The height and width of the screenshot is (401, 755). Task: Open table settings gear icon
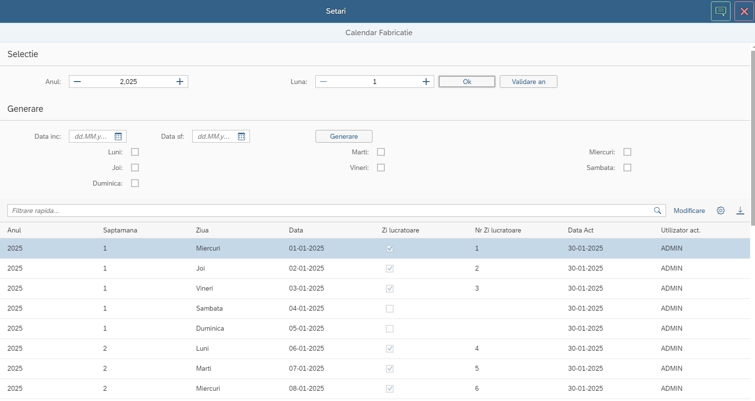(x=721, y=211)
